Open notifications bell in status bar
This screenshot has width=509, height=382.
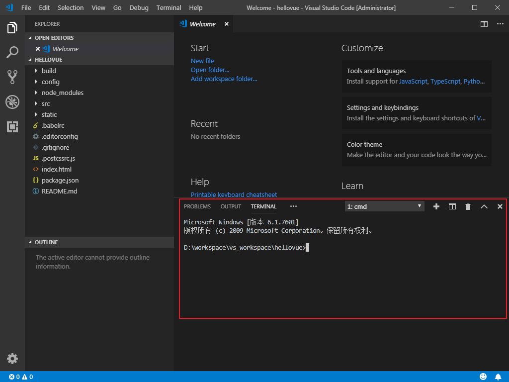498,377
